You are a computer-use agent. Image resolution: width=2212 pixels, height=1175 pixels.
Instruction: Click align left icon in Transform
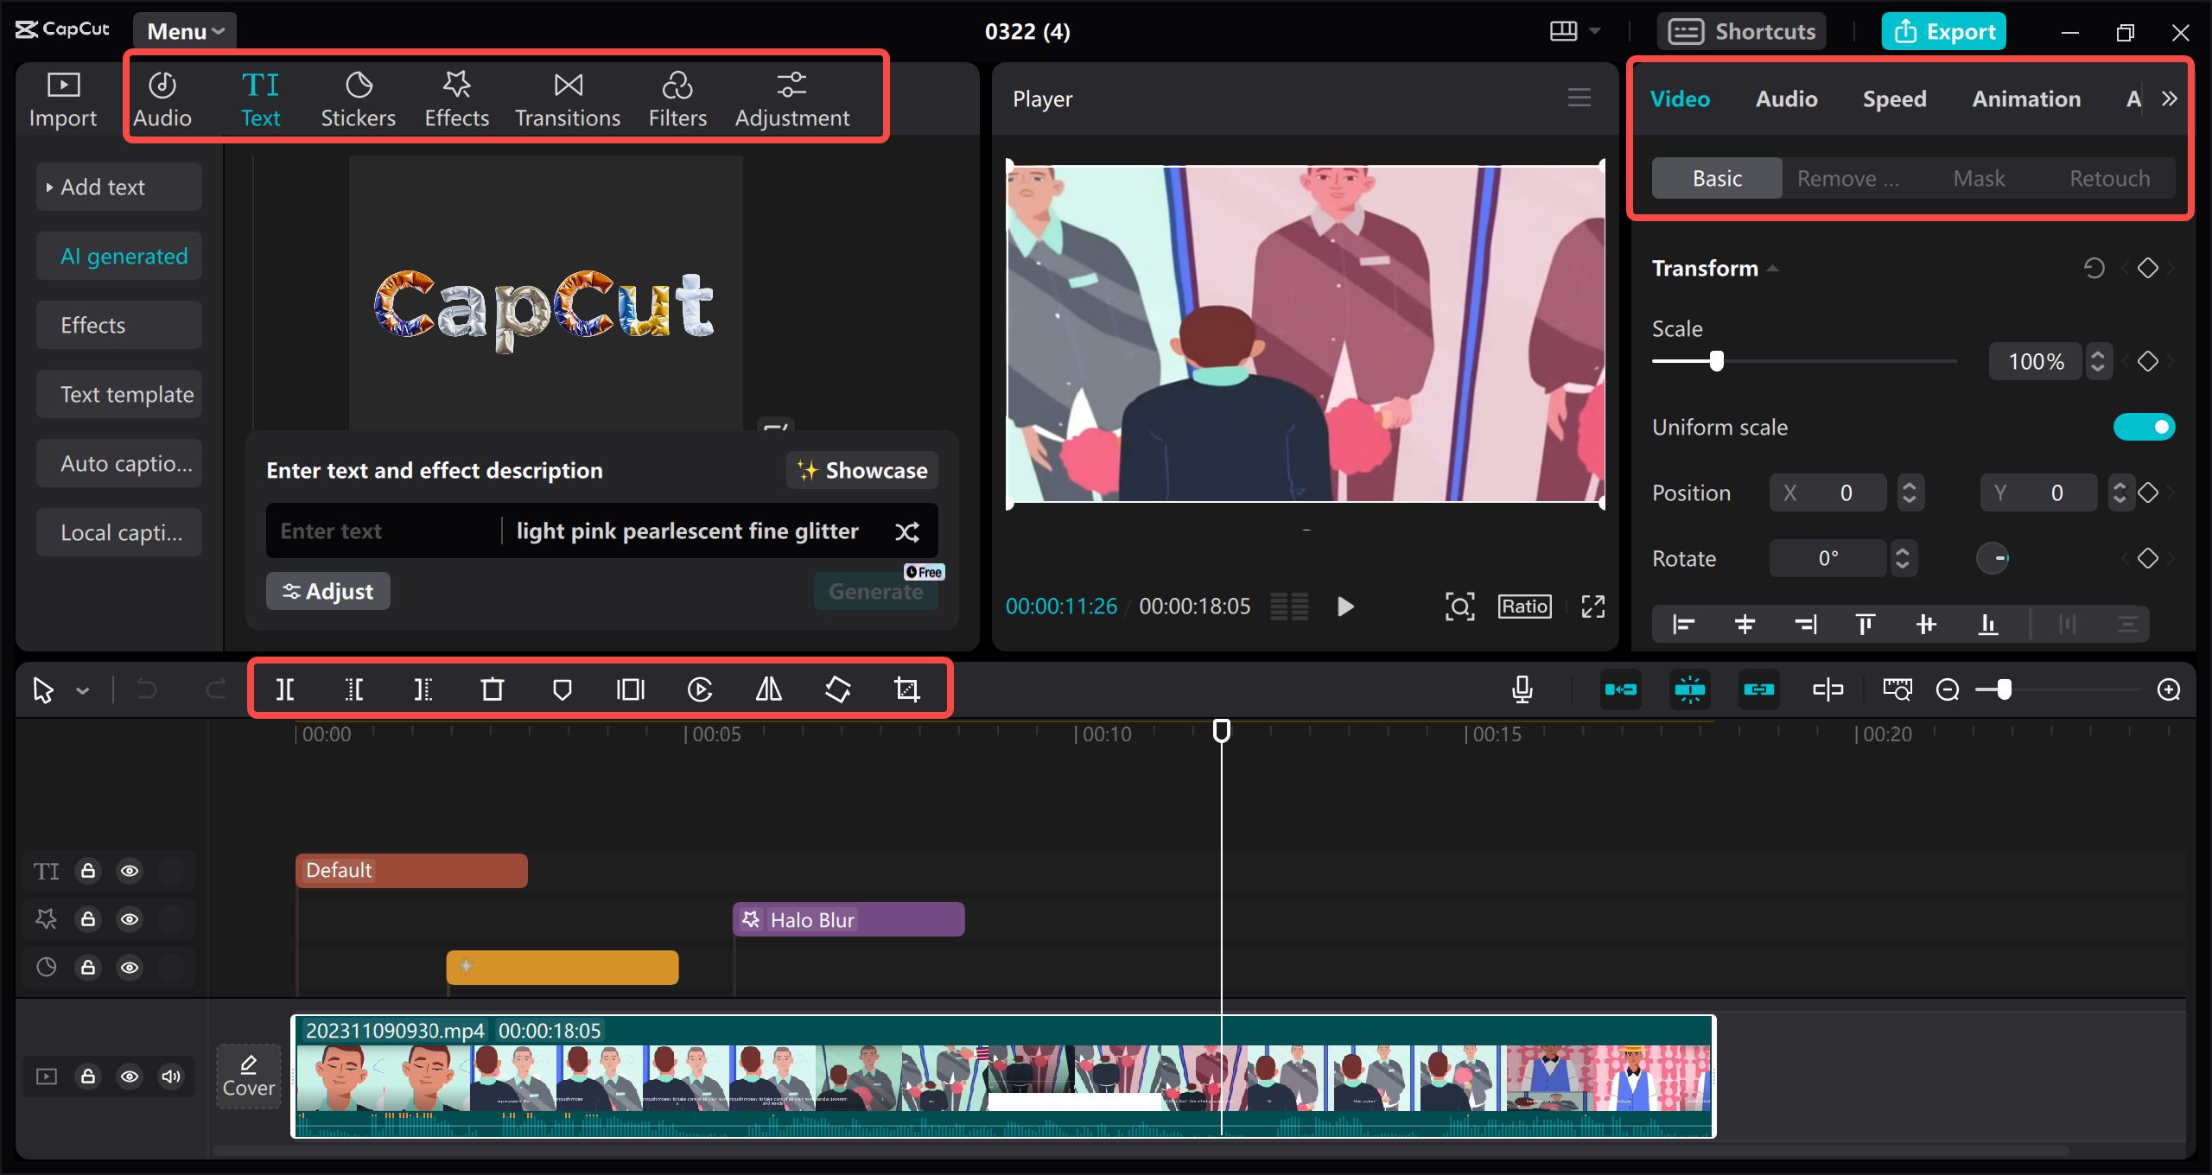[1683, 624]
